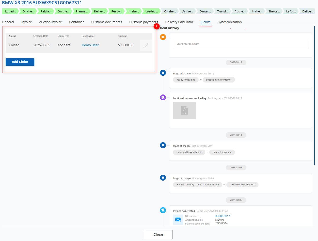Click the Close button
Image resolution: width=318 pixels, height=241 pixels.
click(x=158, y=234)
